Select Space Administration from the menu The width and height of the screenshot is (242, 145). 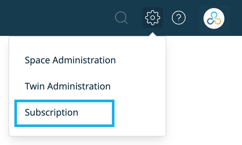(x=70, y=60)
